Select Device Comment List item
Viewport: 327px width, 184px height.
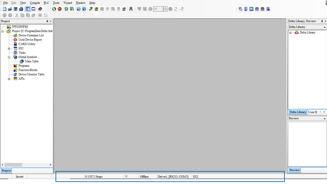point(31,35)
